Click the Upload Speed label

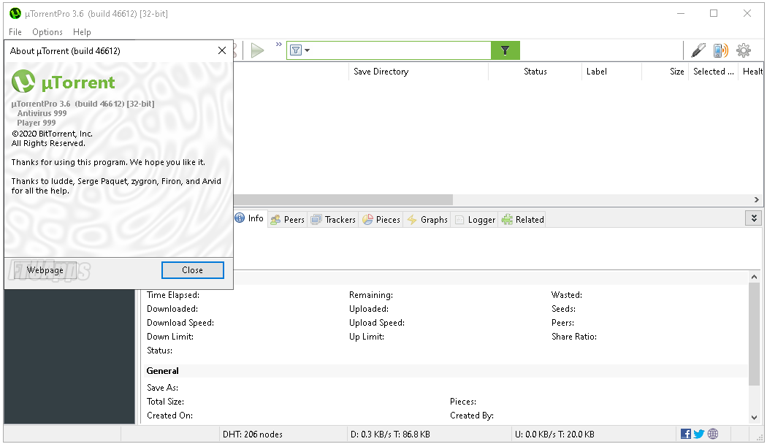(x=377, y=323)
